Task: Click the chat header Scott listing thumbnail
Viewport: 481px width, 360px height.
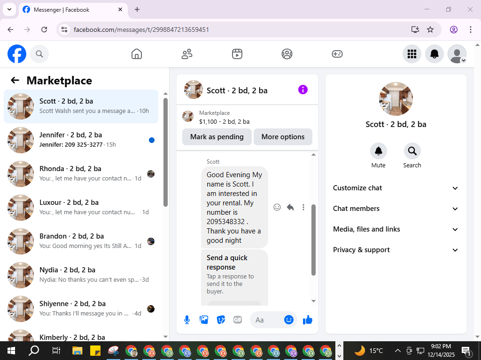Action: coord(193,90)
